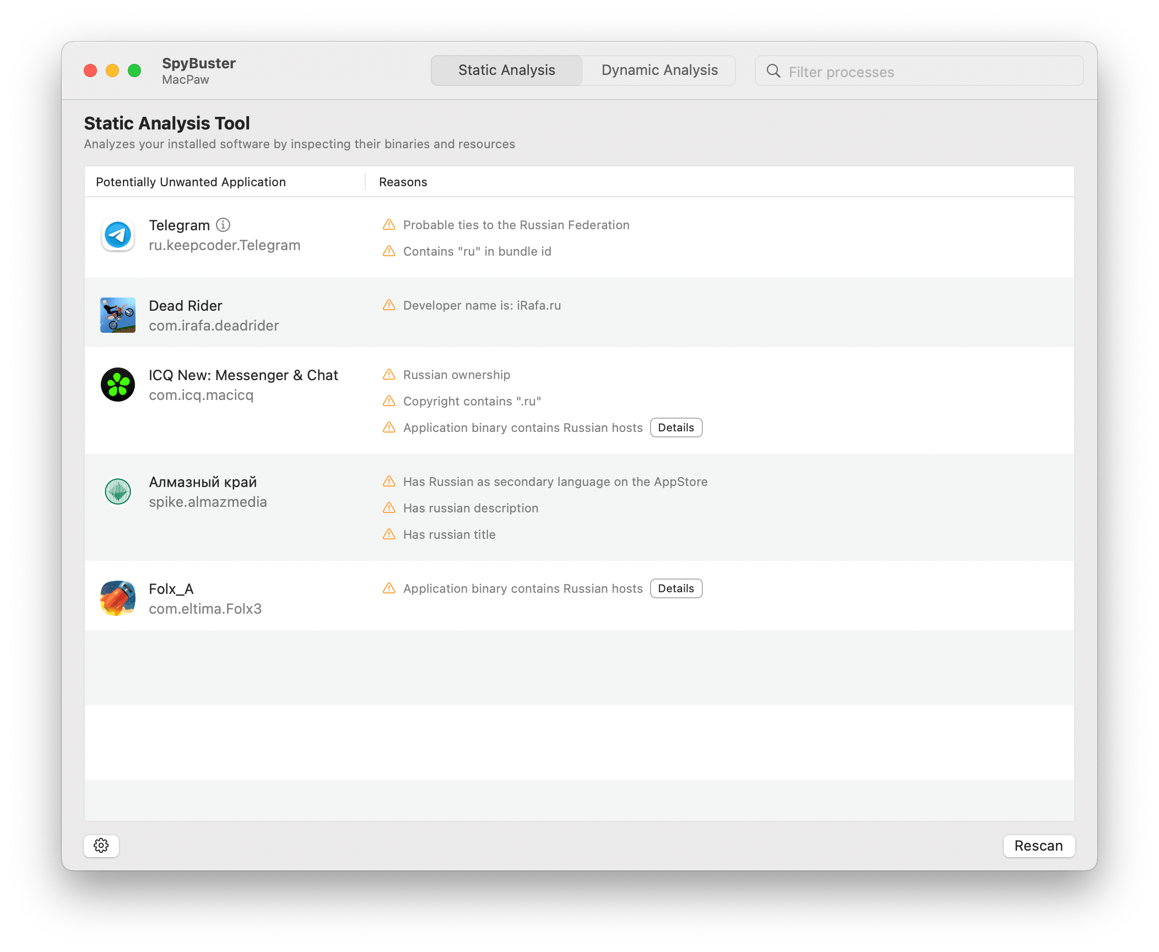The width and height of the screenshot is (1159, 952).
Task: Switch to the Dynamic Analysis tab
Action: [x=659, y=71]
